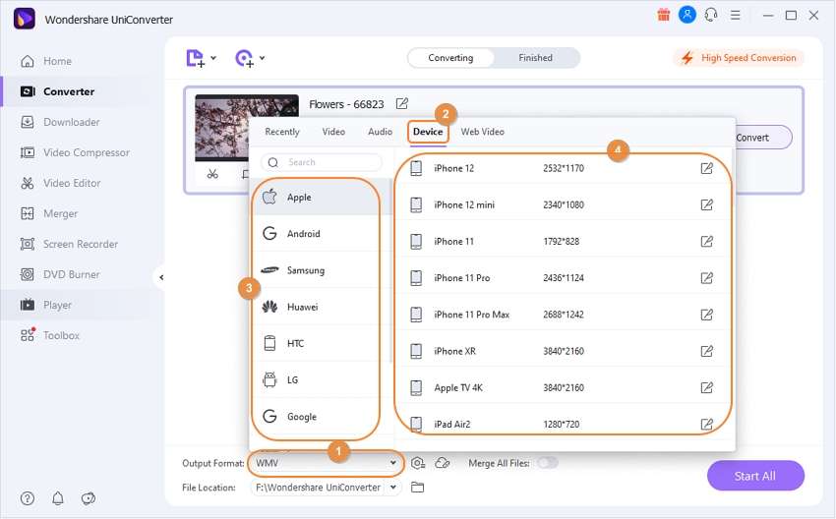Select Huawei device brand
836x519 pixels.
point(321,307)
